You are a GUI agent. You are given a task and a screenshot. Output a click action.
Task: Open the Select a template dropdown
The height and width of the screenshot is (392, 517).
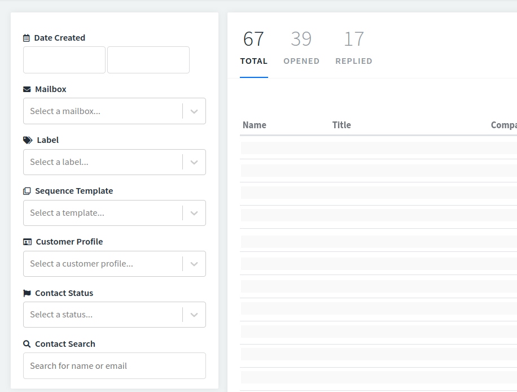115,213
